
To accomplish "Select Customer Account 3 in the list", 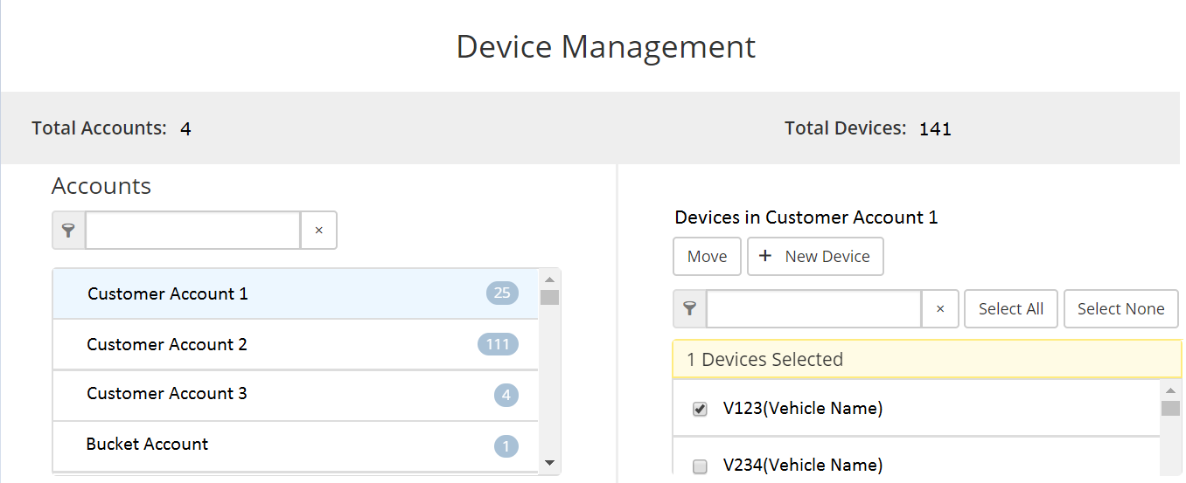I will point(167,394).
